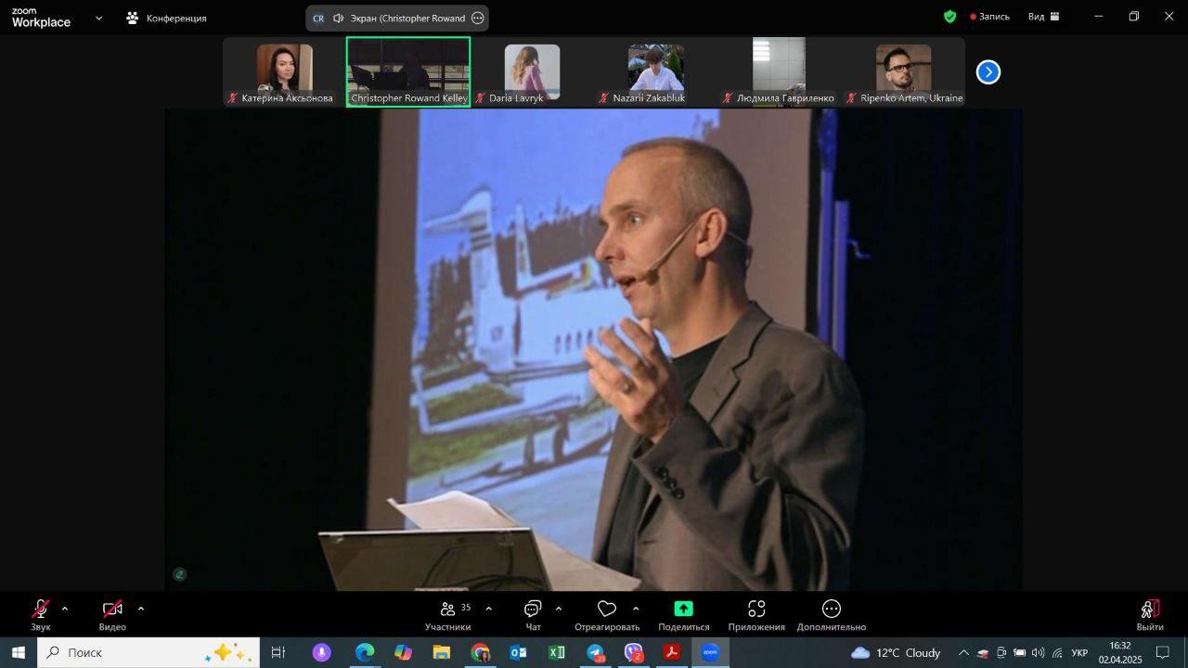Open the Wi-Fi network tray icon
The height and width of the screenshot is (668, 1188).
[x=1056, y=652]
